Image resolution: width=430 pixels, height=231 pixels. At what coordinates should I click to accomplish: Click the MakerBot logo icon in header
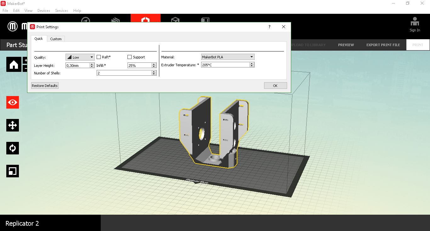pyautogui.click(x=13, y=26)
